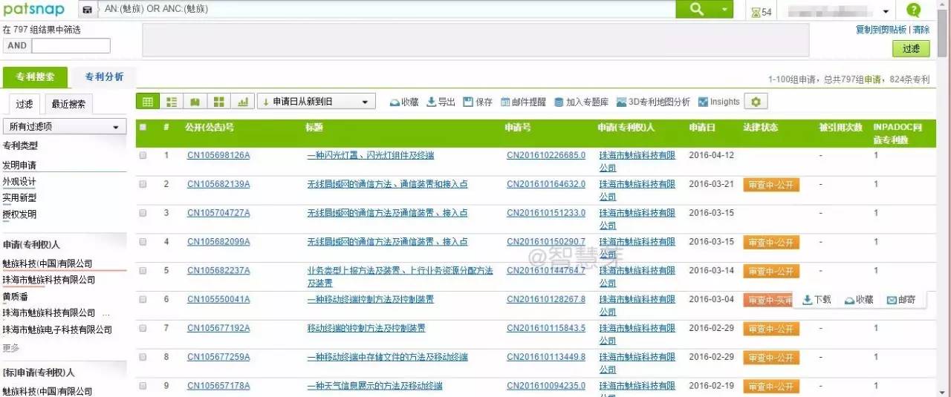Image resolution: width=951 pixels, height=397 pixels.
Task: Check the checkbox for row 4
Action: click(143, 243)
